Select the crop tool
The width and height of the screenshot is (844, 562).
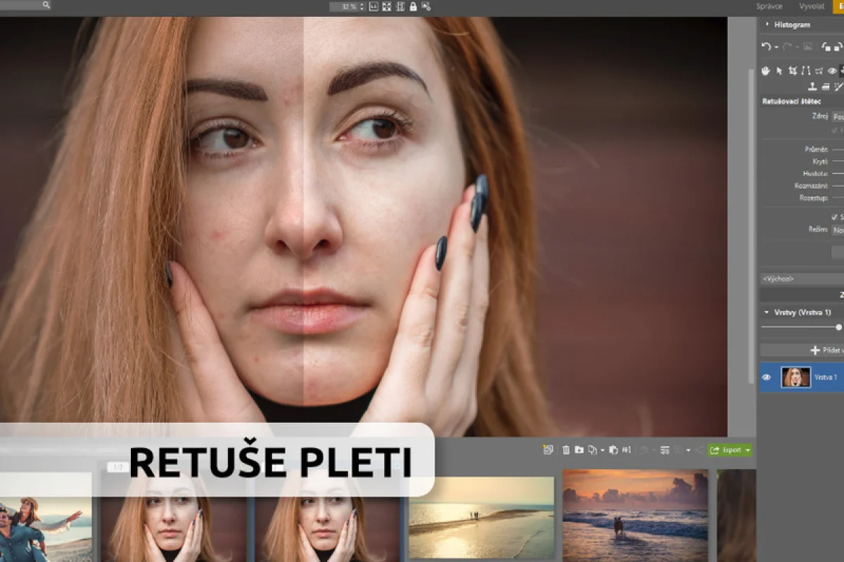point(793,71)
